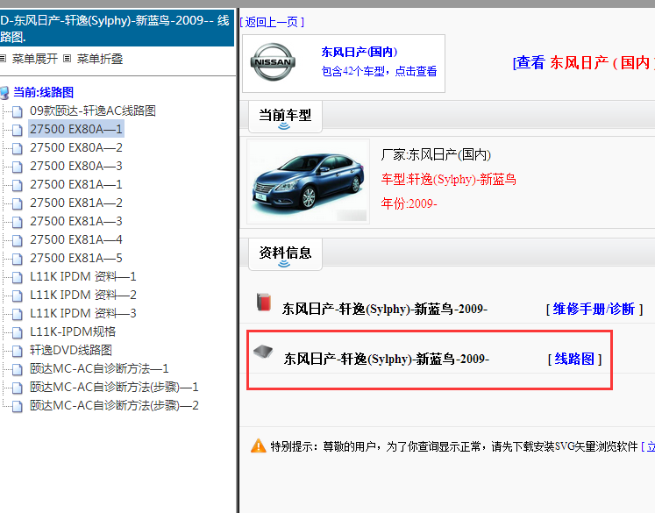Click the blue Sylphy car thumbnail
The image size is (655, 513).
tap(309, 182)
